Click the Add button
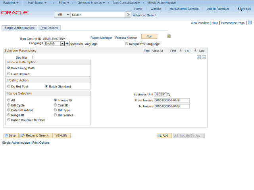Screen dimensions: 254x190 coord(164,135)
